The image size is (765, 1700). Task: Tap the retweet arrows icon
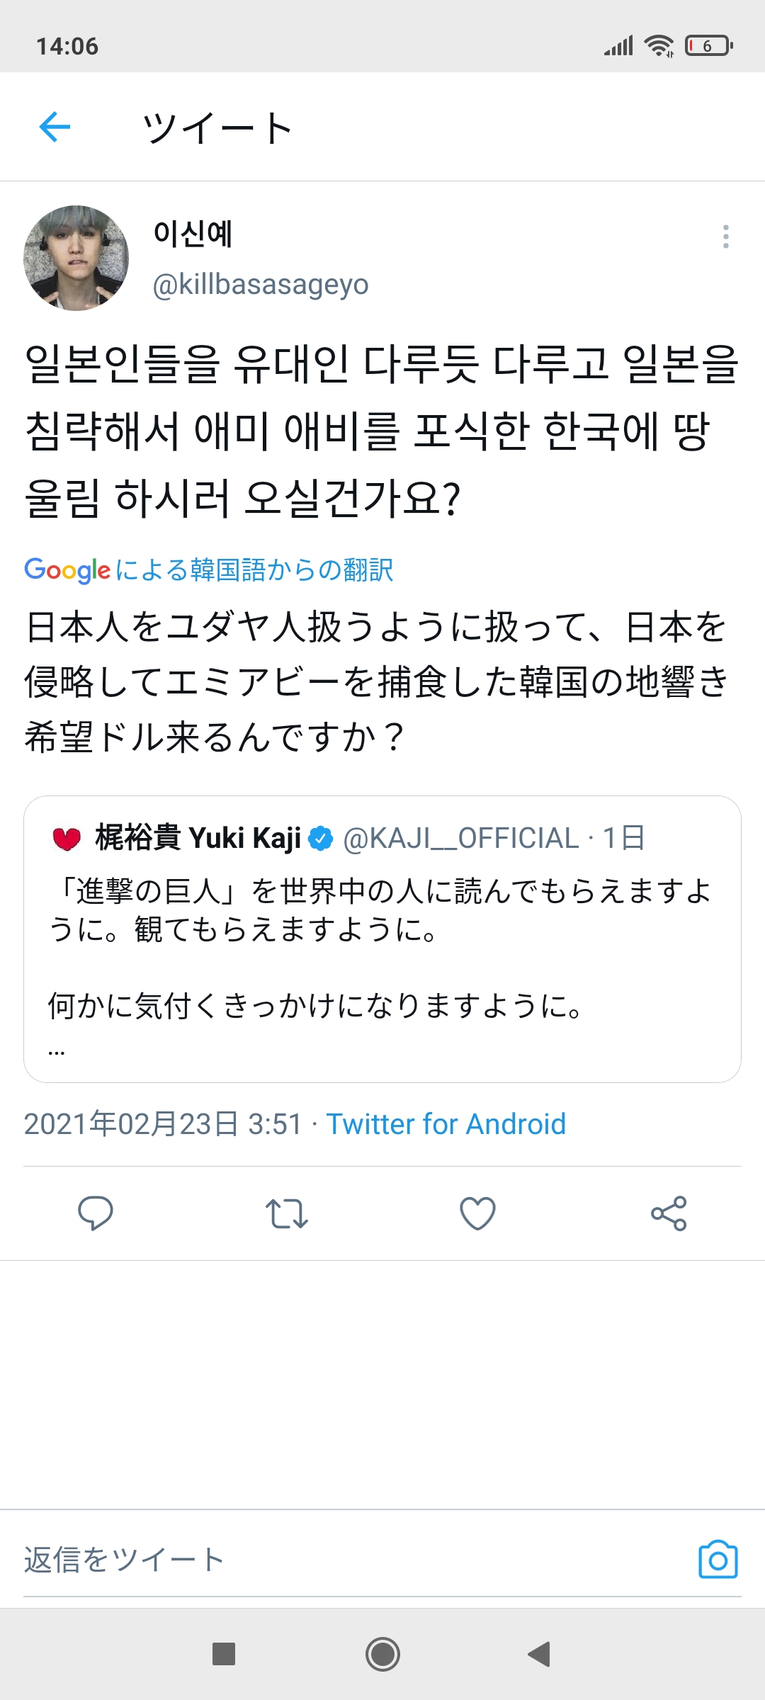pos(286,1213)
